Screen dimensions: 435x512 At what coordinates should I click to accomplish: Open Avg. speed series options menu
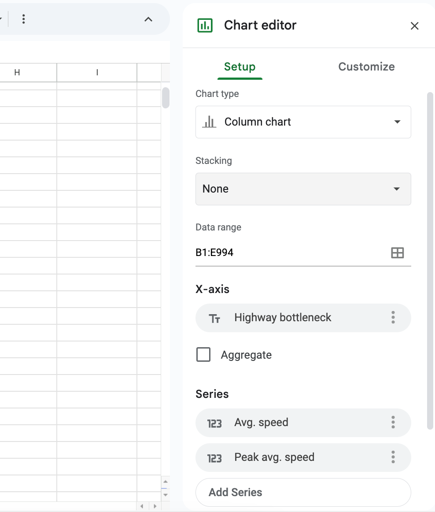pos(393,423)
